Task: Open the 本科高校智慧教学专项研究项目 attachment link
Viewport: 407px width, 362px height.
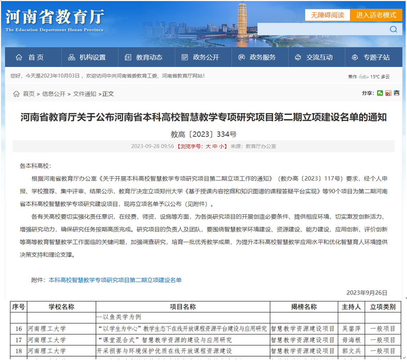Action: point(115,280)
